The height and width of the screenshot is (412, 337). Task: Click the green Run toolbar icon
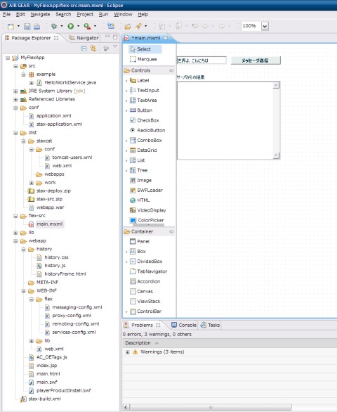(x=71, y=26)
